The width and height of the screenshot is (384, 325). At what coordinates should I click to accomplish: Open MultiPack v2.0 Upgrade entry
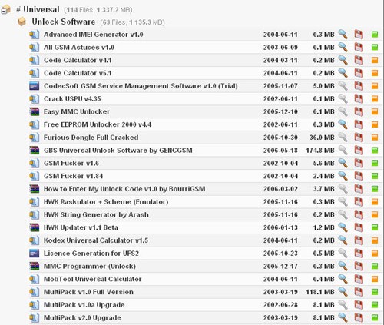82,318
